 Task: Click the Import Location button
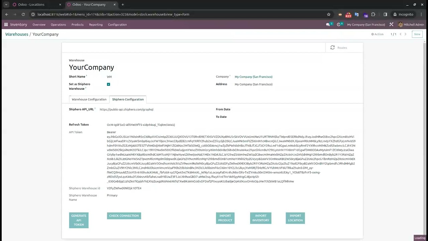point(295,218)
